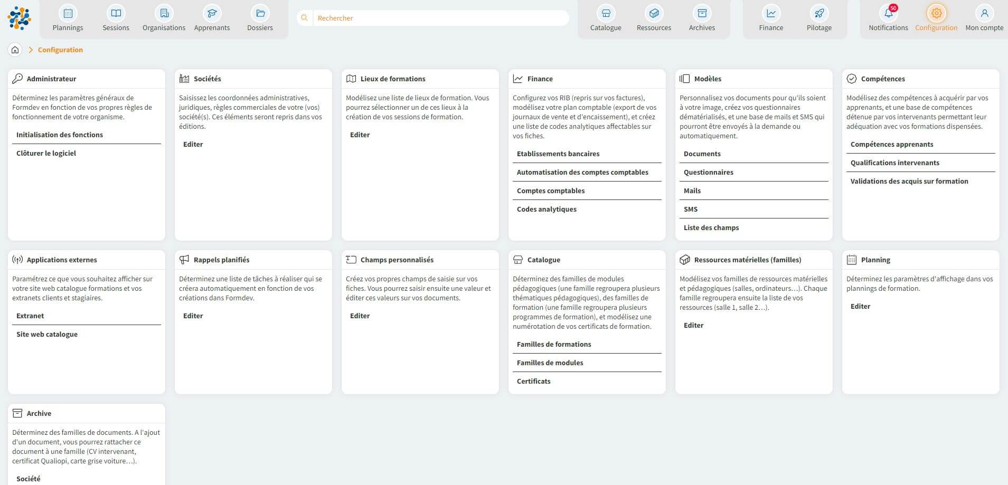
Task: Click the home breadcrumb icon
Action: click(15, 50)
